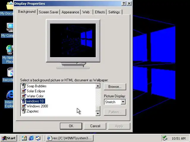This screenshot has width=190, height=142.
Task: Close the Display Properties dialog
Action: point(129,3)
